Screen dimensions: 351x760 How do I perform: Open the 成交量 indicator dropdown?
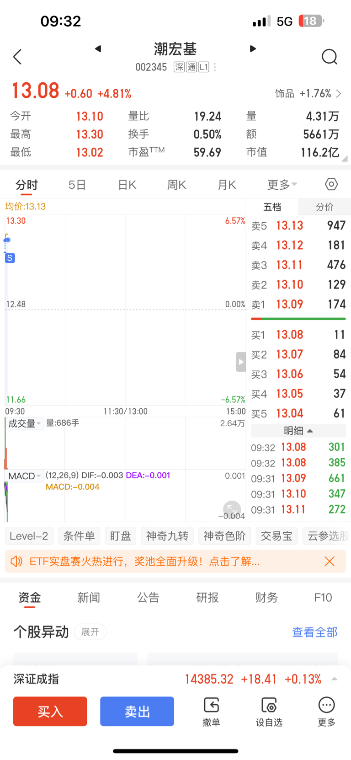(25, 423)
